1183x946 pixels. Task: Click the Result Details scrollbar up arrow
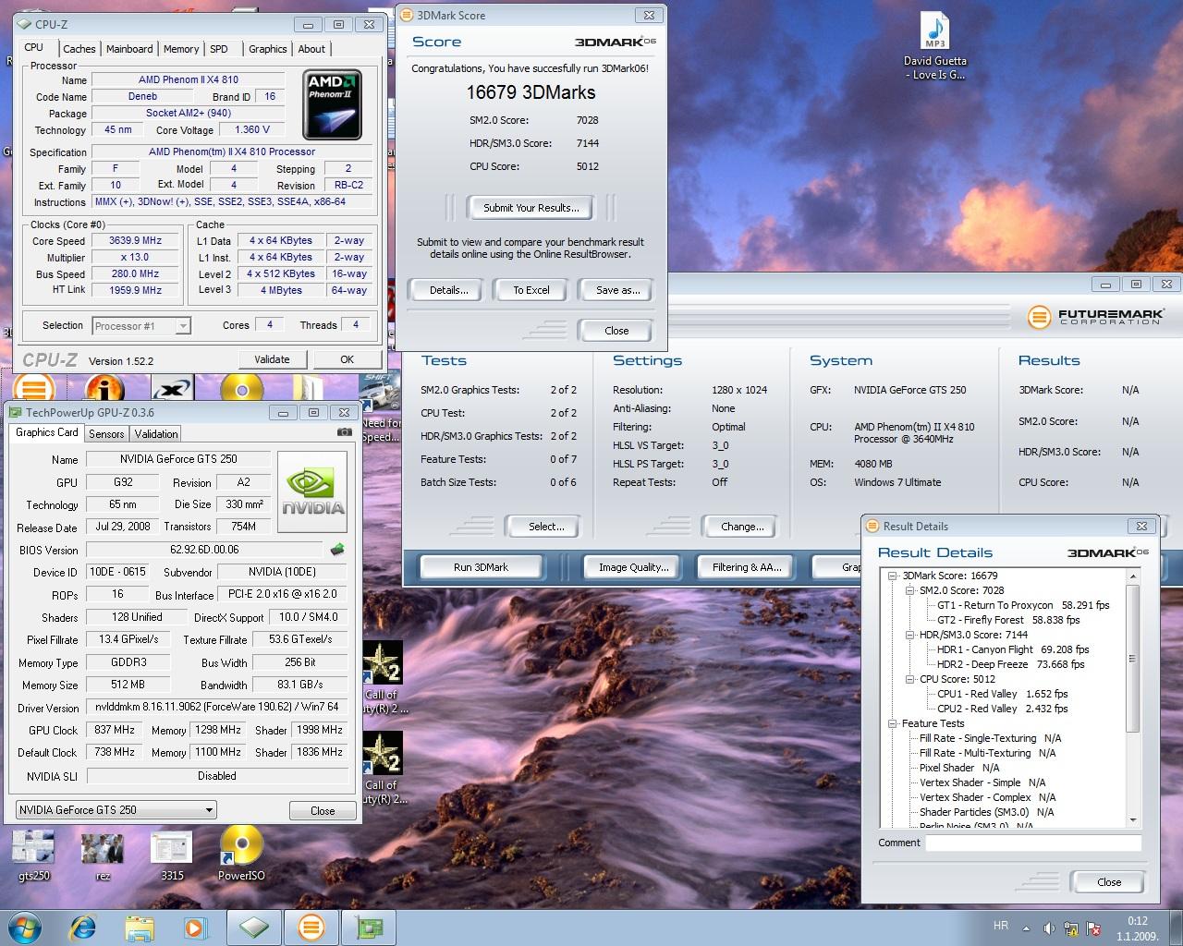(x=1133, y=576)
